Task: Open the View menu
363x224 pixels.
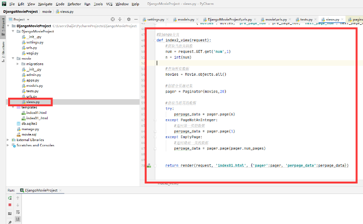Action: [x=31, y=4]
